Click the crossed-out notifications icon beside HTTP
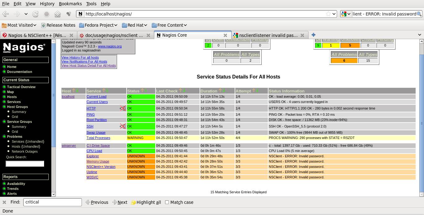The width and height of the screenshot is (424, 215). click(x=123, y=108)
